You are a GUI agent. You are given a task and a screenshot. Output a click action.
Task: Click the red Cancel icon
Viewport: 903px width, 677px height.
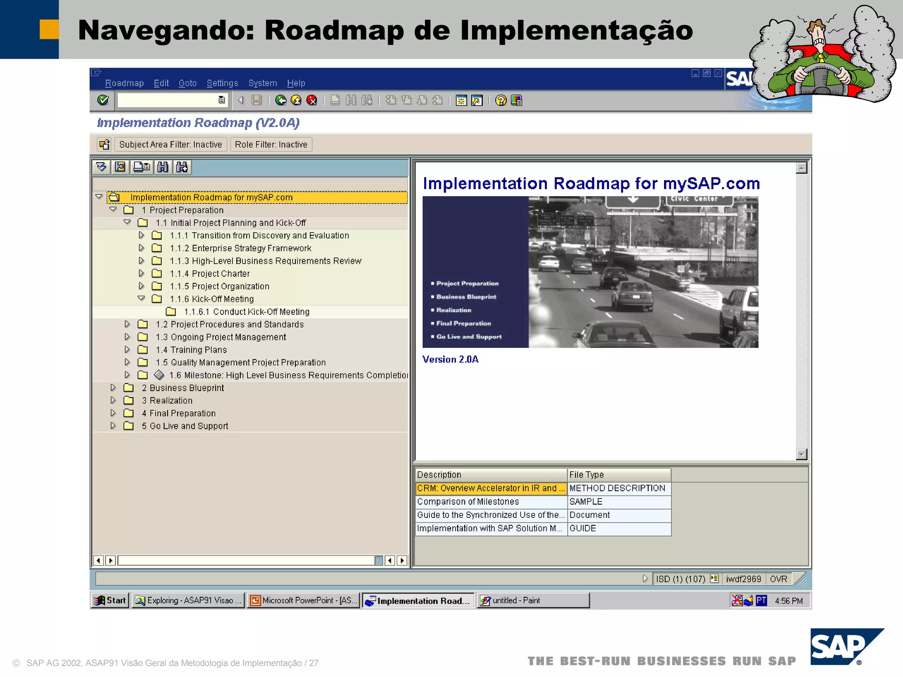click(312, 100)
